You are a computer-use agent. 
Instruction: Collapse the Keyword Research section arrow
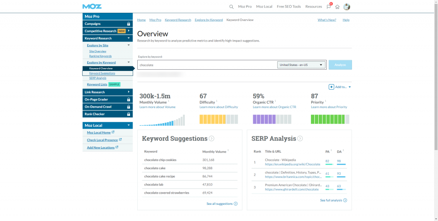click(x=129, y=38)
